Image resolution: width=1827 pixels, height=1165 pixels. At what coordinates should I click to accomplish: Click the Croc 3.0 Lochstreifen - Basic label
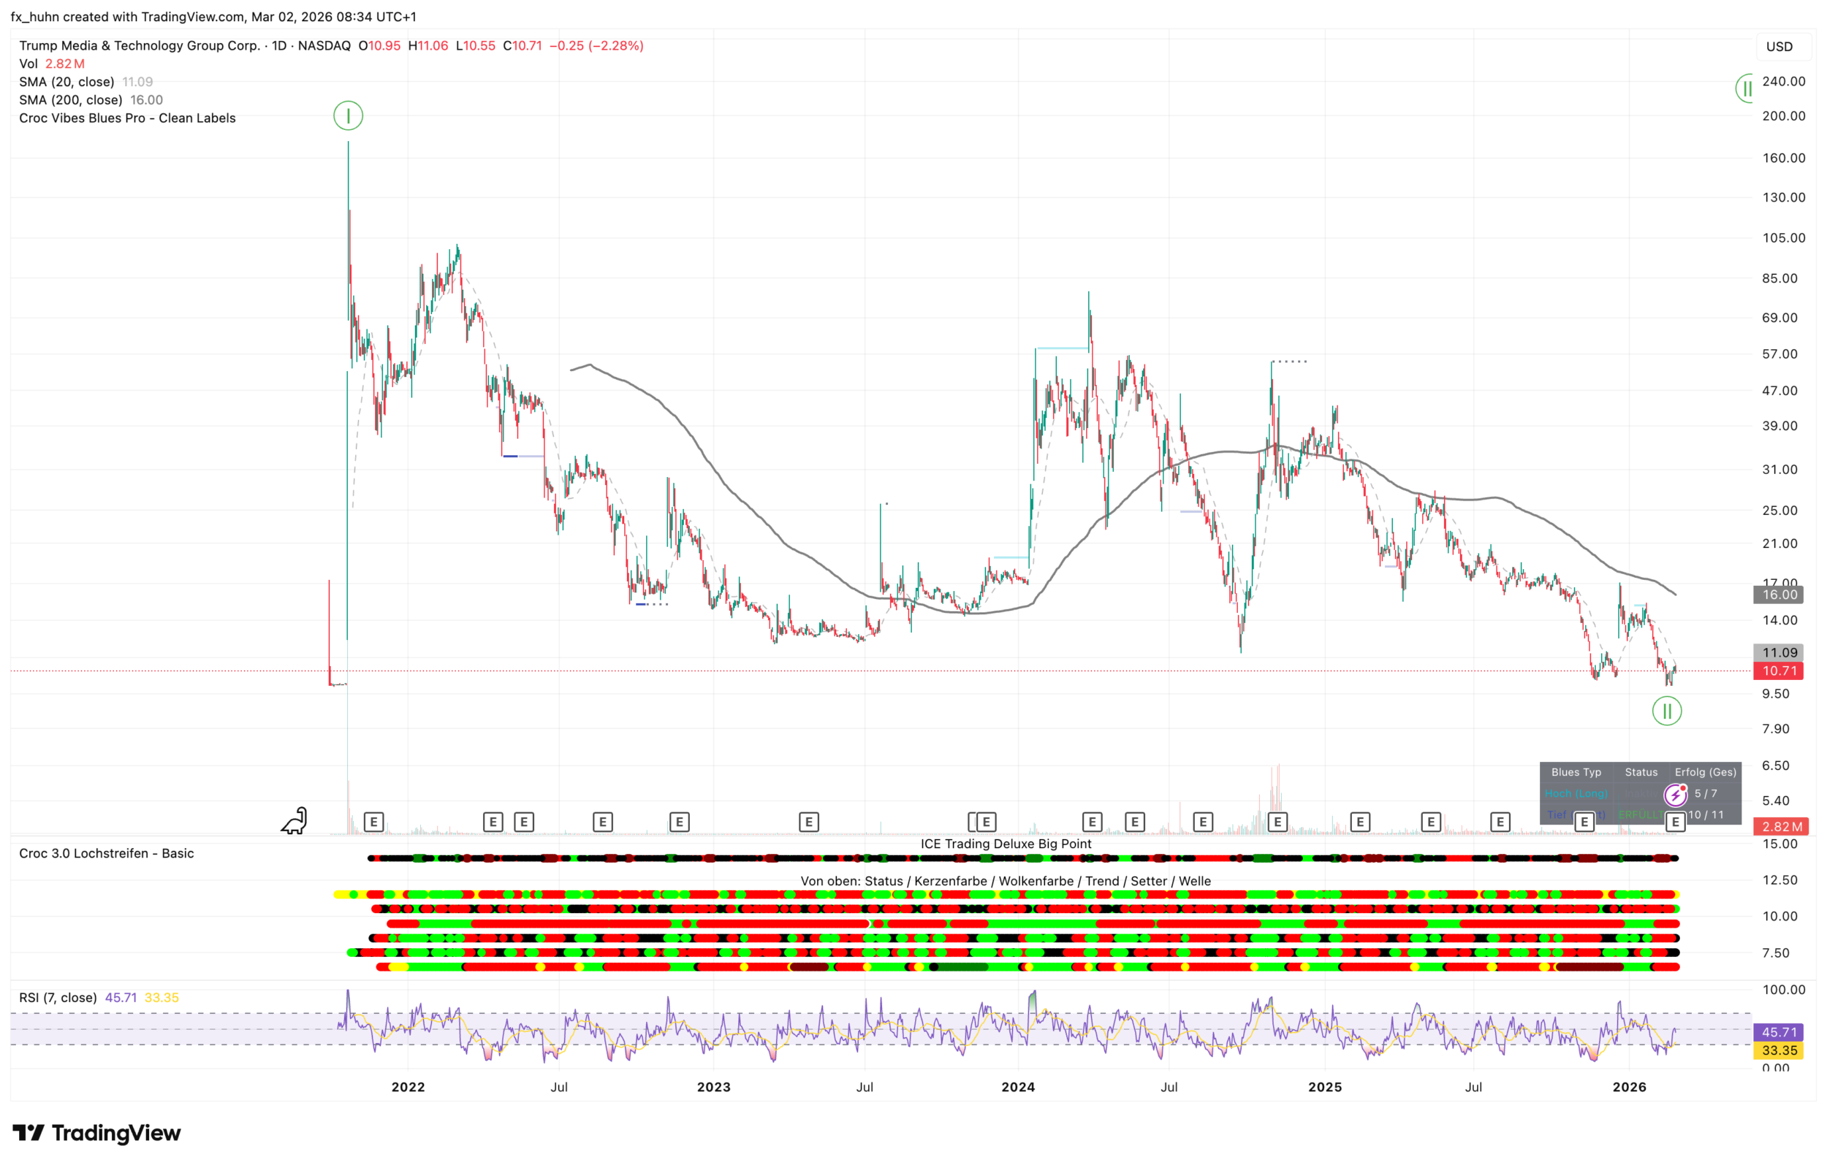tap(106, 854)
